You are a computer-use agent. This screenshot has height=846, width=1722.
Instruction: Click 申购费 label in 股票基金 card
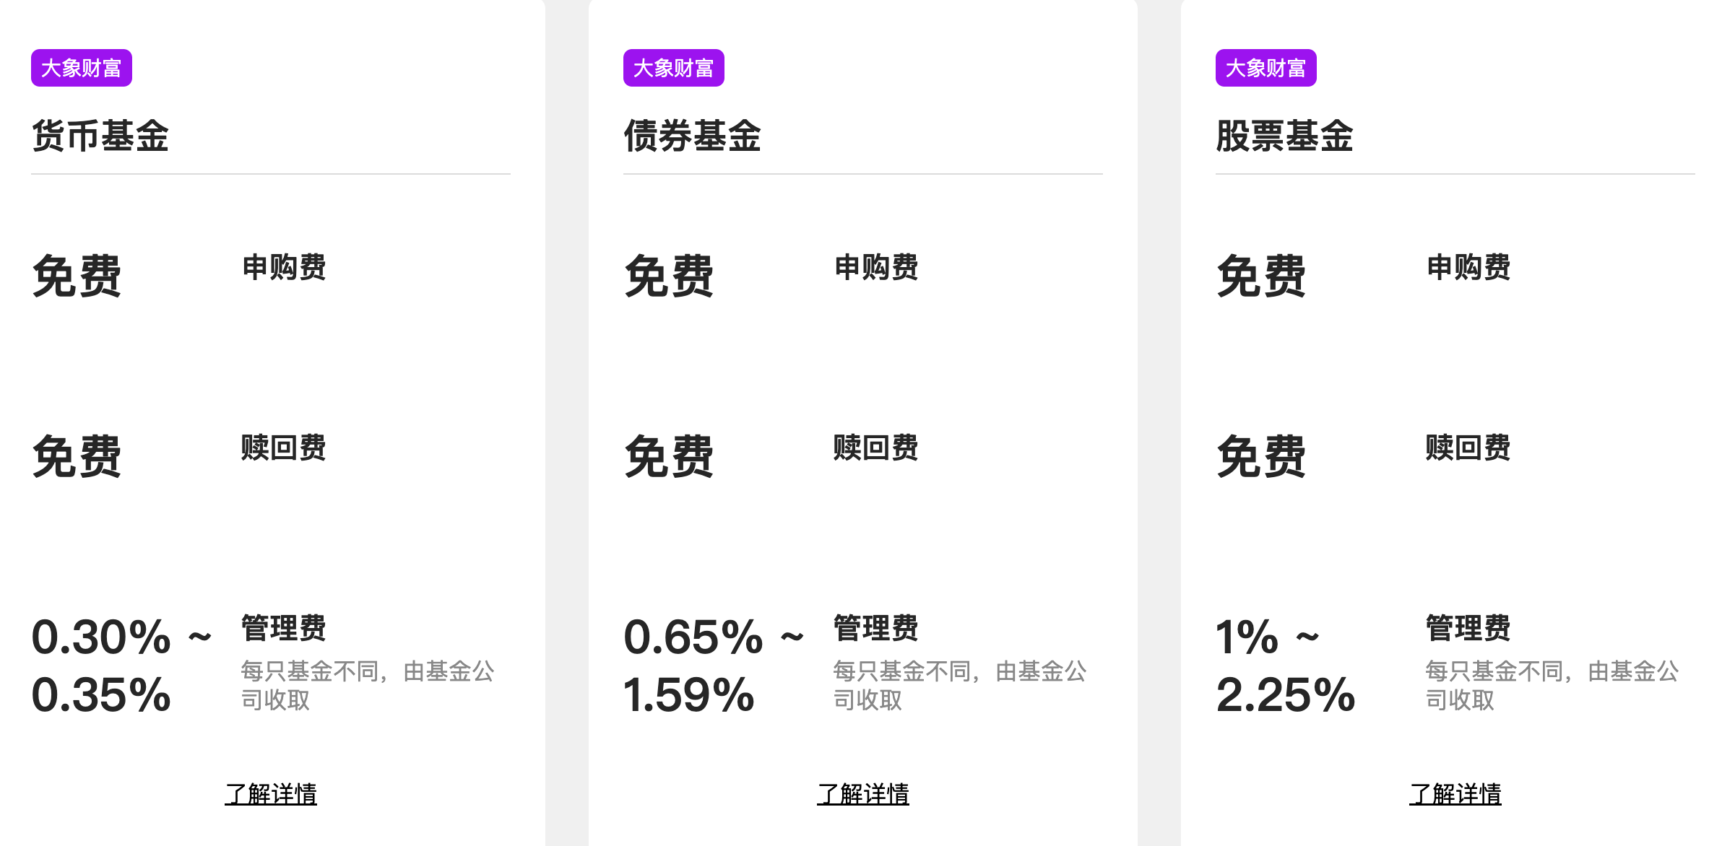pos(1468,267)
